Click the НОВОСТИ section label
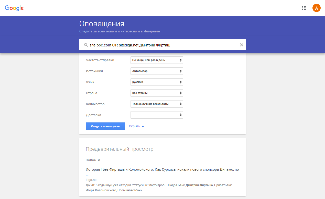 93,160
